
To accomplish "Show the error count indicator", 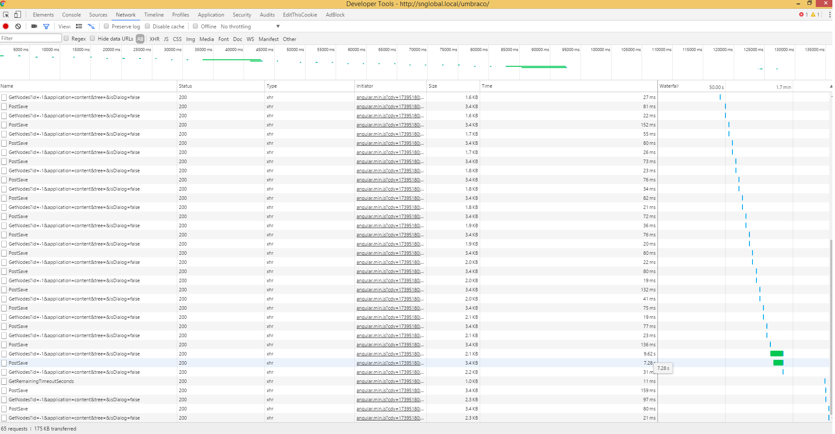I will (x=803, y=15).
